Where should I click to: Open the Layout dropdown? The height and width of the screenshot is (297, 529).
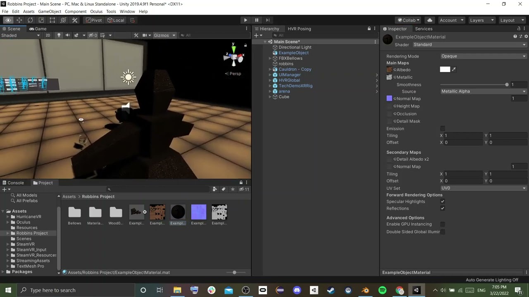[512, 20]
